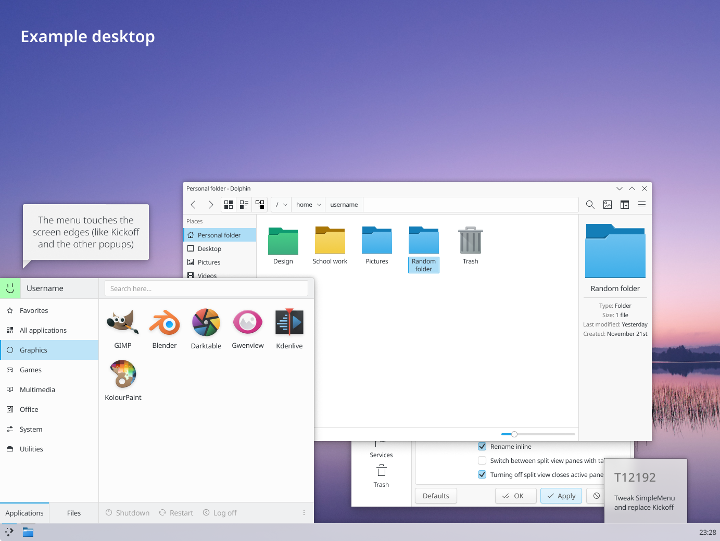The image size is (720, 541).
Task: Click the Dolphin back arrow
Action: click(x=193, y=205)
